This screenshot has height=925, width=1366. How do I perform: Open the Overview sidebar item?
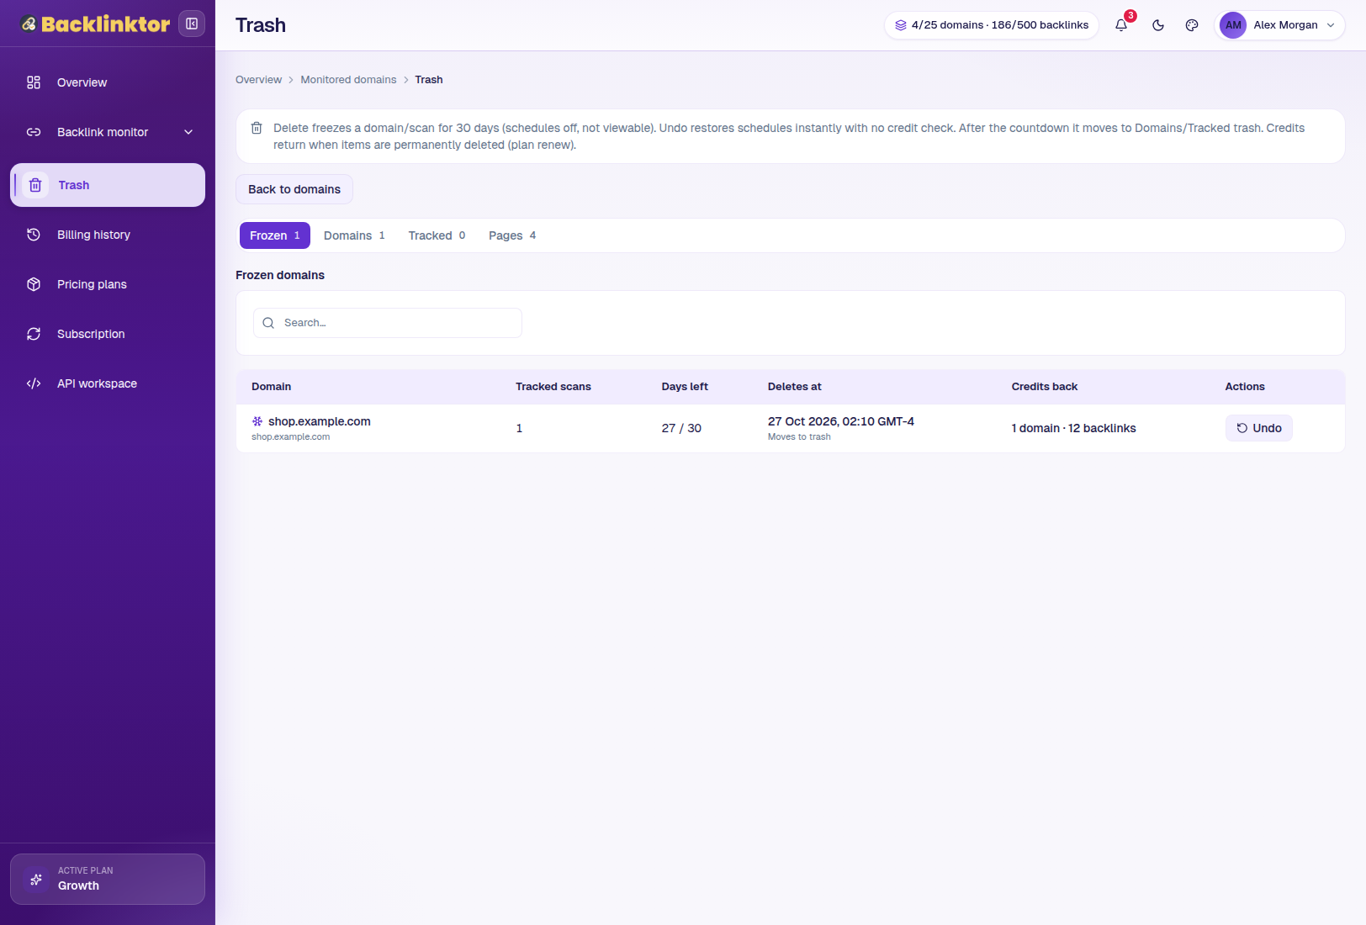[x=108, y=82]
